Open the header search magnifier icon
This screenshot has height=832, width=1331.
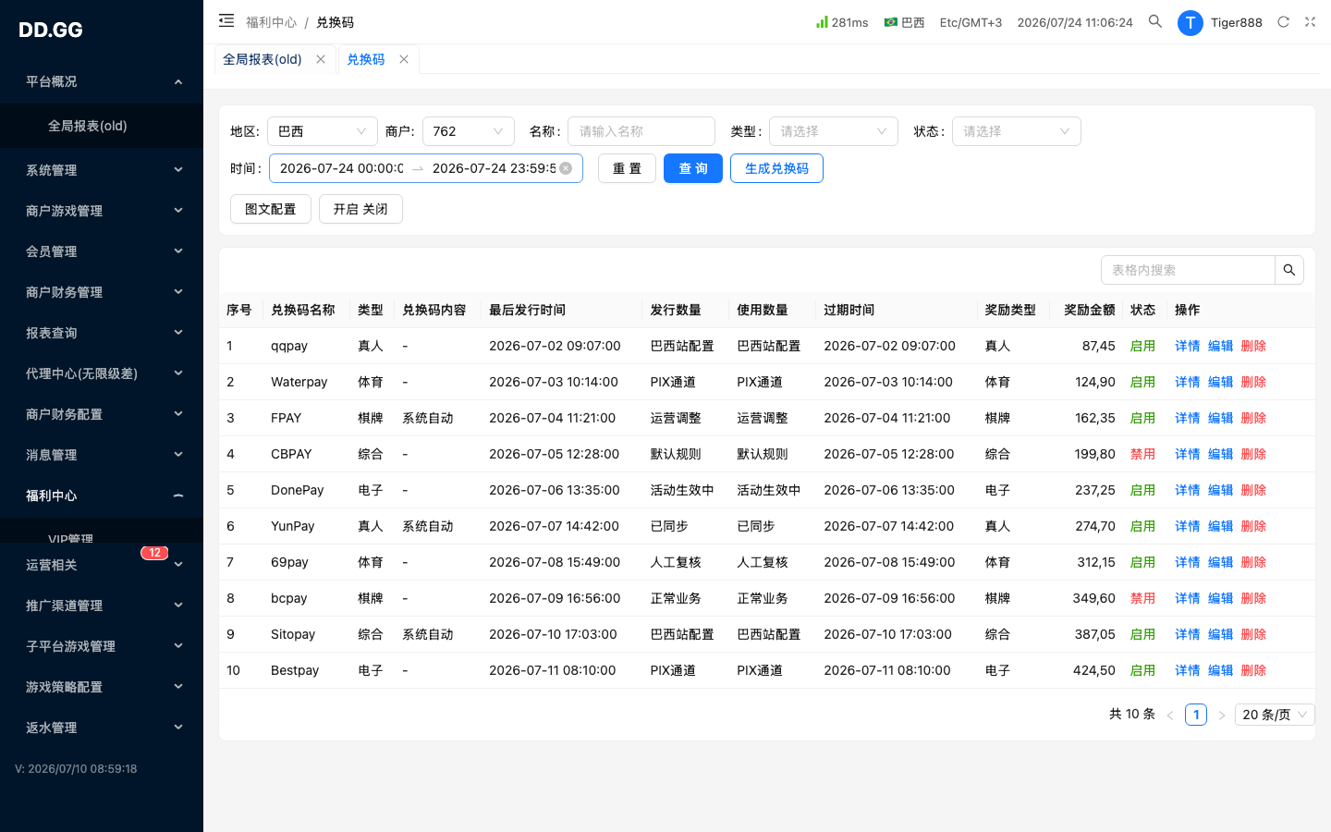tap(1155, 21)
